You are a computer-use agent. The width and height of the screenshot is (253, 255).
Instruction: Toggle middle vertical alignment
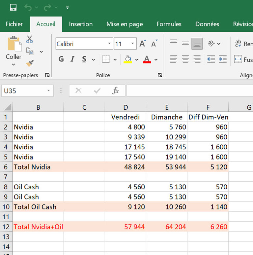tap(185, 44)
